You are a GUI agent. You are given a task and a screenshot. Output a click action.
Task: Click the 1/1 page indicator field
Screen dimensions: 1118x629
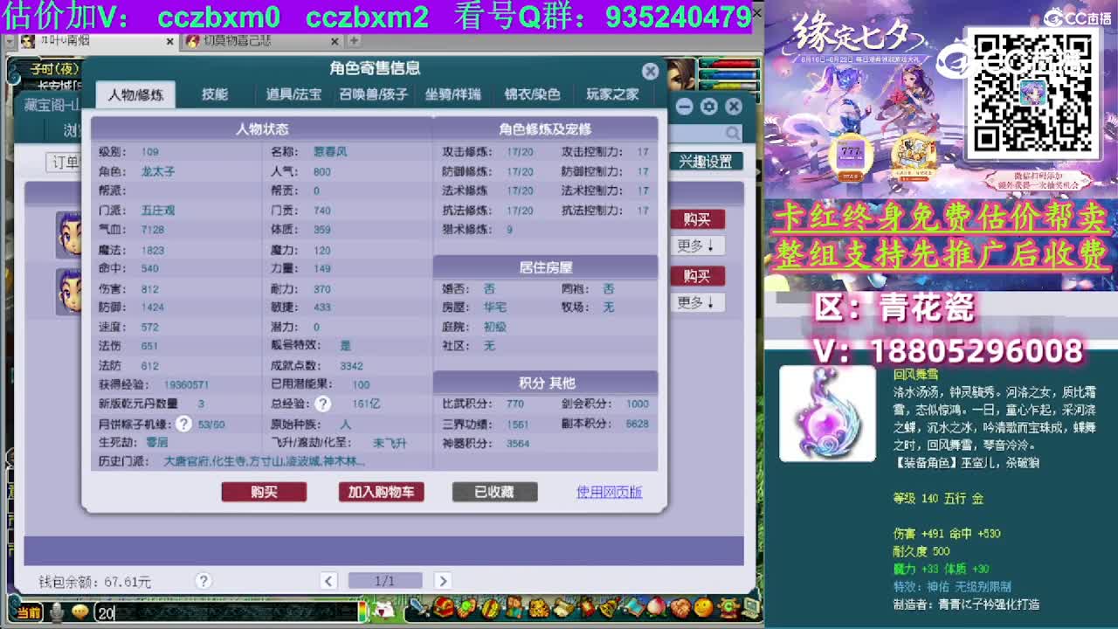385,581
